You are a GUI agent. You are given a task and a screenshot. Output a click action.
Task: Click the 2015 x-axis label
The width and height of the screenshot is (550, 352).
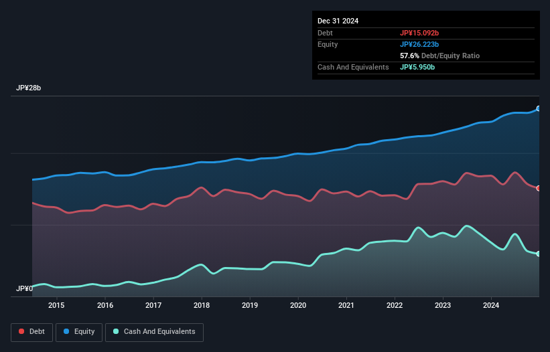point(56,305)
